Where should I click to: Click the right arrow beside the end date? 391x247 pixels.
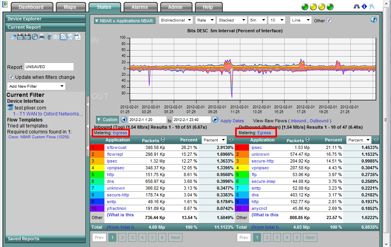[215, 120]
